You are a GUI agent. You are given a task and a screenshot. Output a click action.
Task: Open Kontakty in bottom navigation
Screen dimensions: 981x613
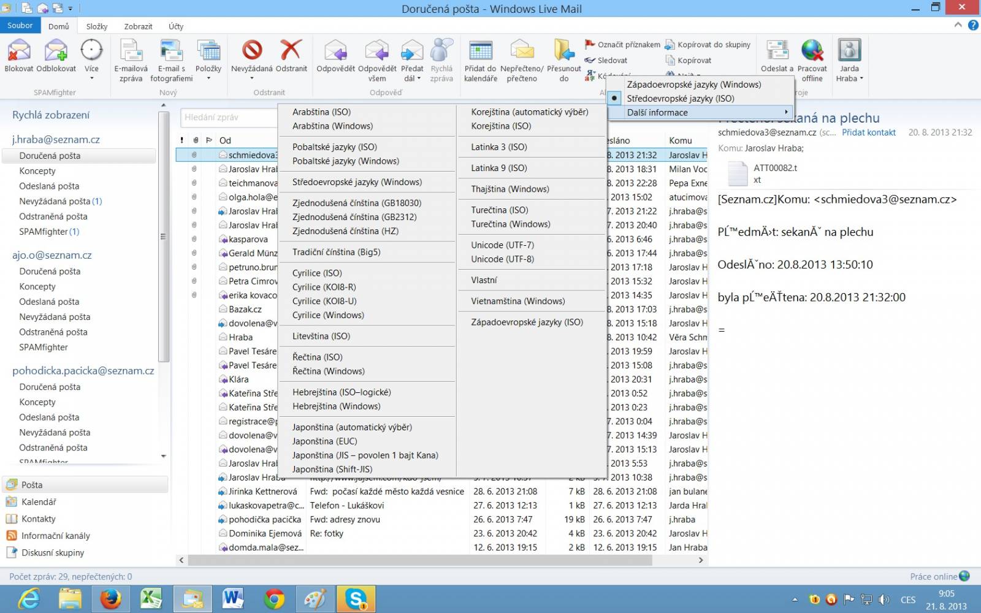pos(38,519)
